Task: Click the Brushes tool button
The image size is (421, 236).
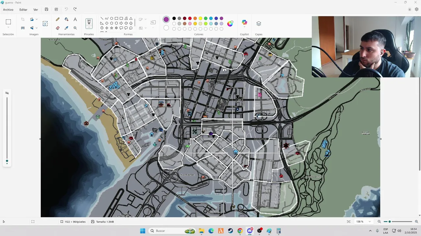Action: [x=89, y=23]
